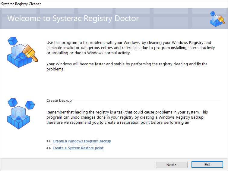Image resolution: width=228 pixels, height=171 pixels.
Task: Click the large registry cleaner brush icon
Action: 23,52
